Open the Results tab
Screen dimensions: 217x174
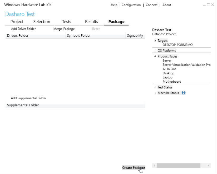click(91, 22)
